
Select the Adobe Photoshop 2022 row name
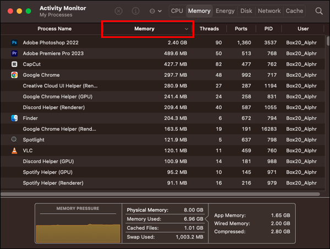(x=51, y=43)
